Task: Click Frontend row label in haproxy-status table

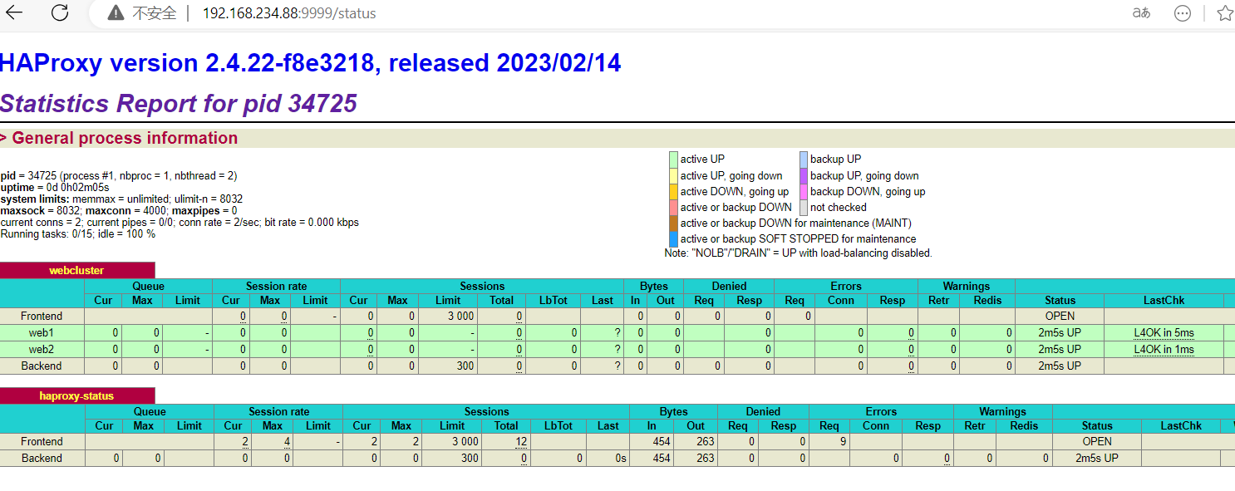Action: click(42, 441)
